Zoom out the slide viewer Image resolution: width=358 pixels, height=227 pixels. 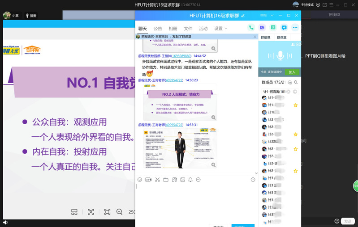click(119, 212)
